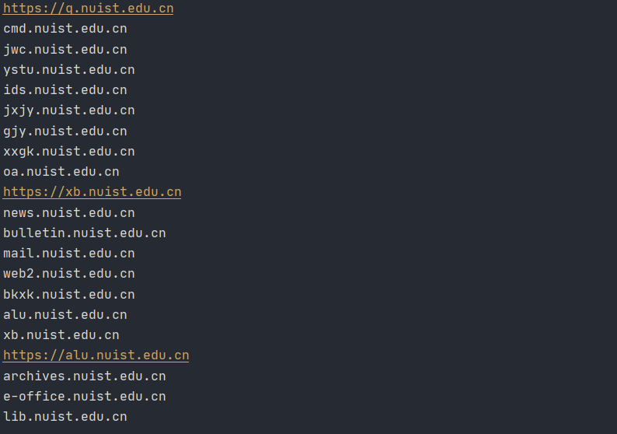Click the archives.nuist.edu.cn line
This screenshot has height=434, width=617.
(x=84, y=376)
